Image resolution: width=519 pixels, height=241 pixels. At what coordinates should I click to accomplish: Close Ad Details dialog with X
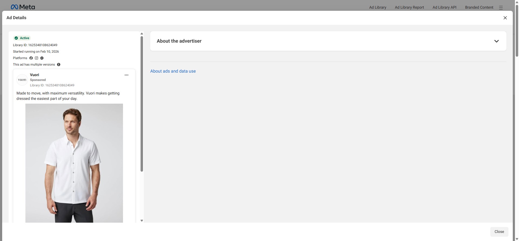coord(505,18)
